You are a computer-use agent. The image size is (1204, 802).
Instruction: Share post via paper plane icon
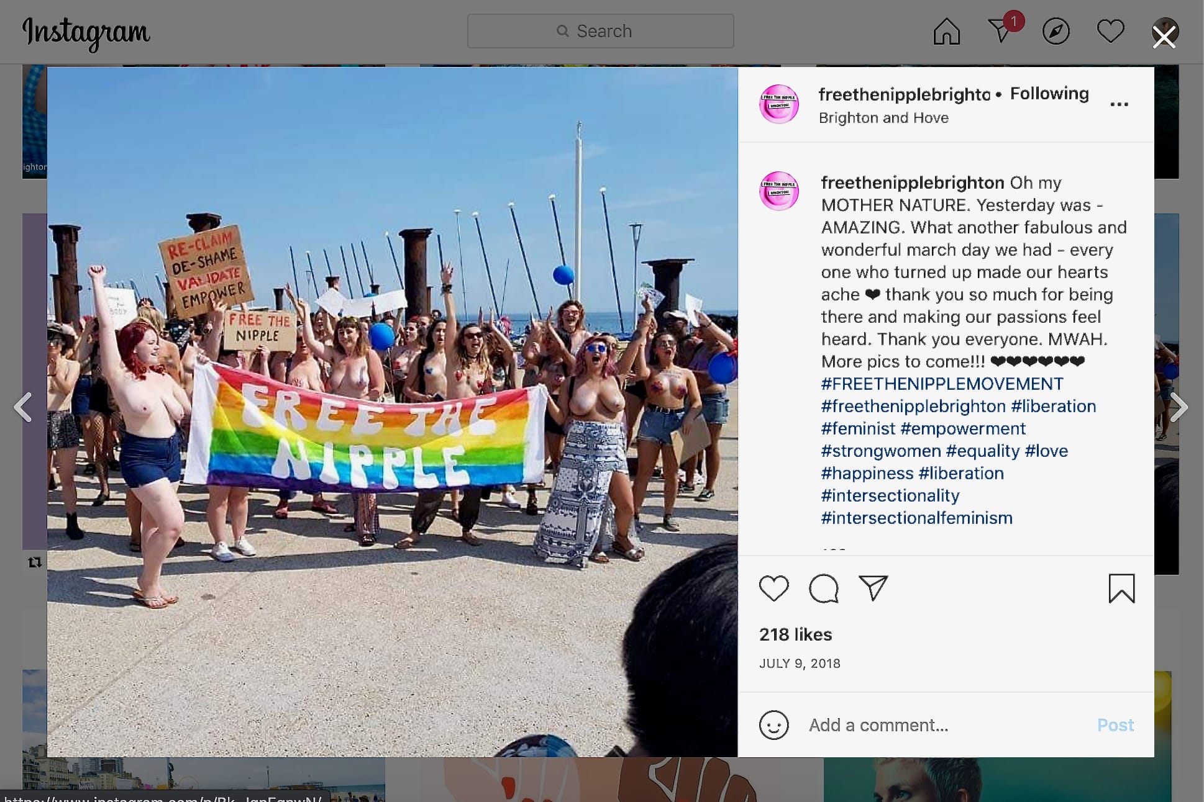(873, 587)
